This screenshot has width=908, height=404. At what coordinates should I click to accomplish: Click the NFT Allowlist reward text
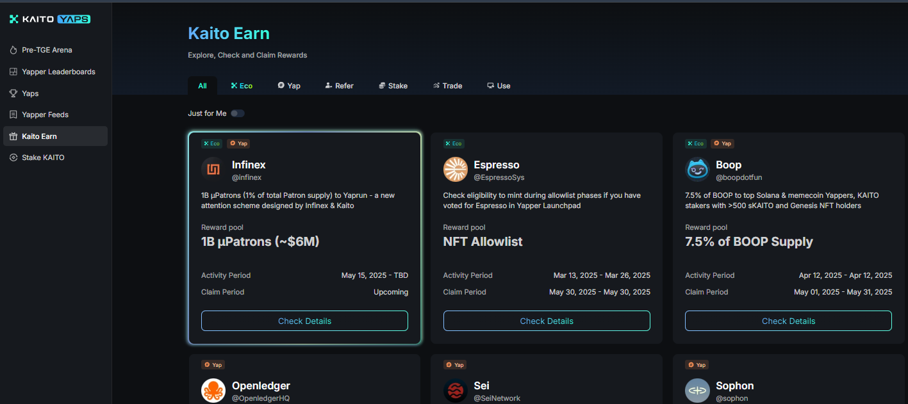click(x=483, y=242)
